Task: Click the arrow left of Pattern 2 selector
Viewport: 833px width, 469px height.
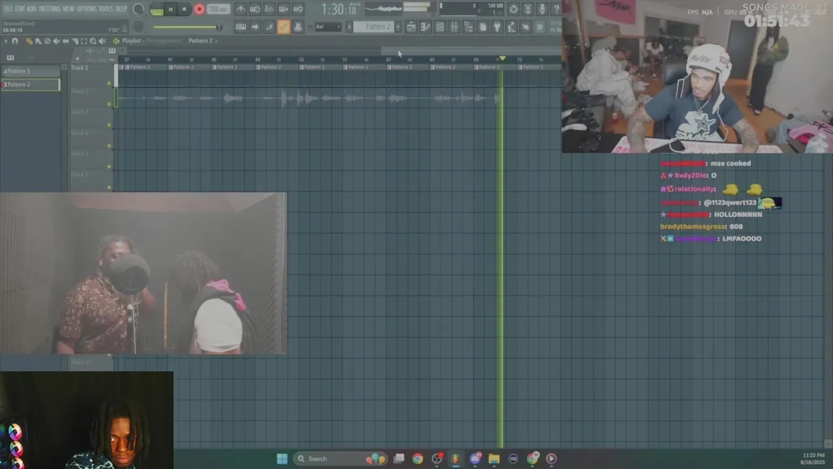Action: point(349,27)
